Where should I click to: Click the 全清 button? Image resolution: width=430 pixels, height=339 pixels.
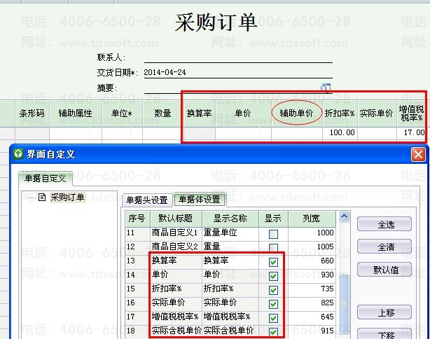[x=386, y=247]
